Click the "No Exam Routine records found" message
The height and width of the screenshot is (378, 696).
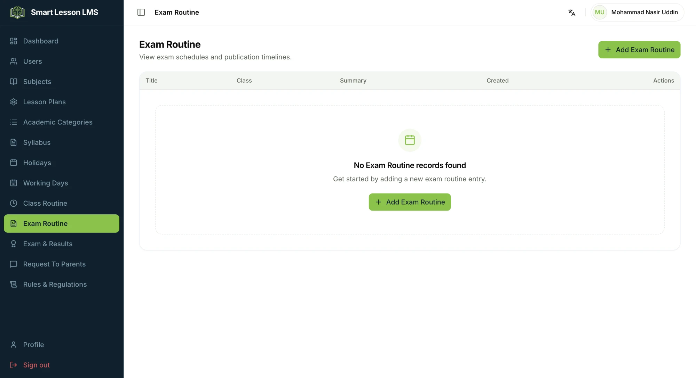(410, 165)
